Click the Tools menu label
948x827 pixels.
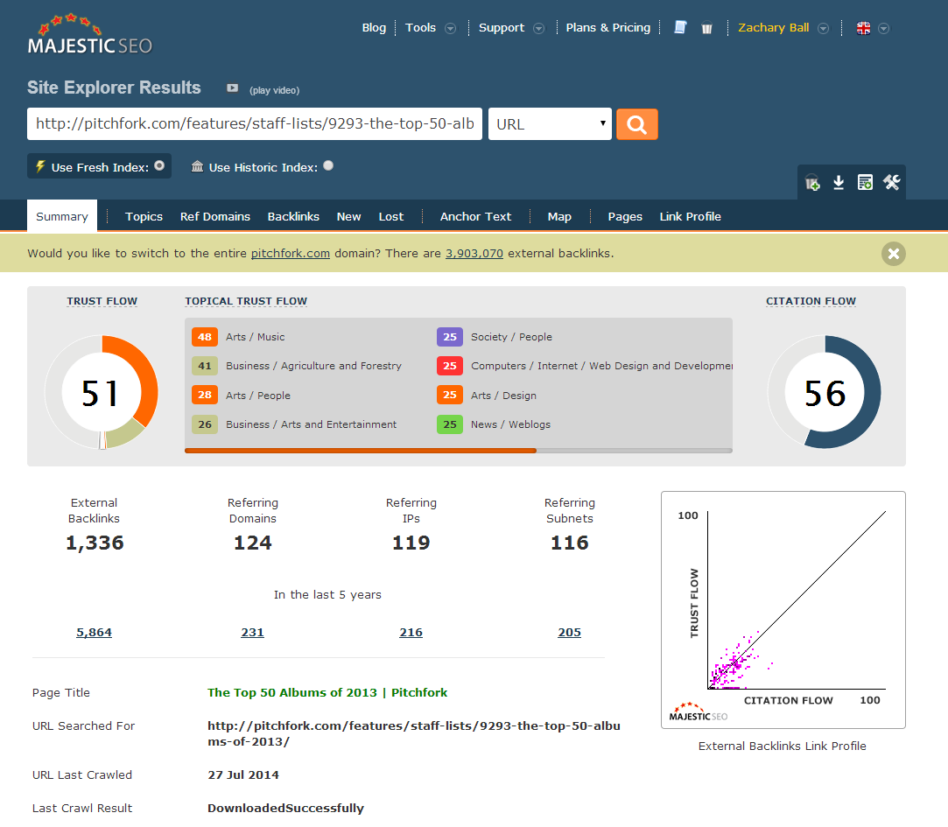(420, 28)
